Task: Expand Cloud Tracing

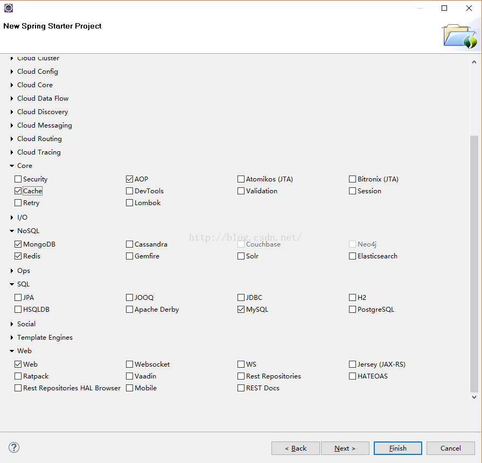Action: pos(12,152)
